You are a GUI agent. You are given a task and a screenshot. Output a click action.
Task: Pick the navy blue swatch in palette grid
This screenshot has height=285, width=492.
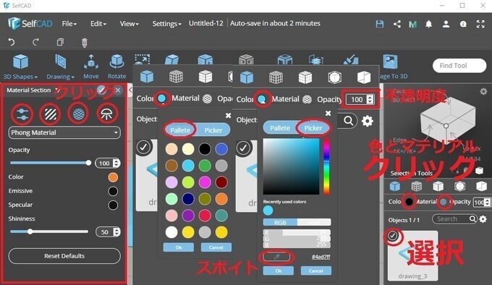point(188,199)
